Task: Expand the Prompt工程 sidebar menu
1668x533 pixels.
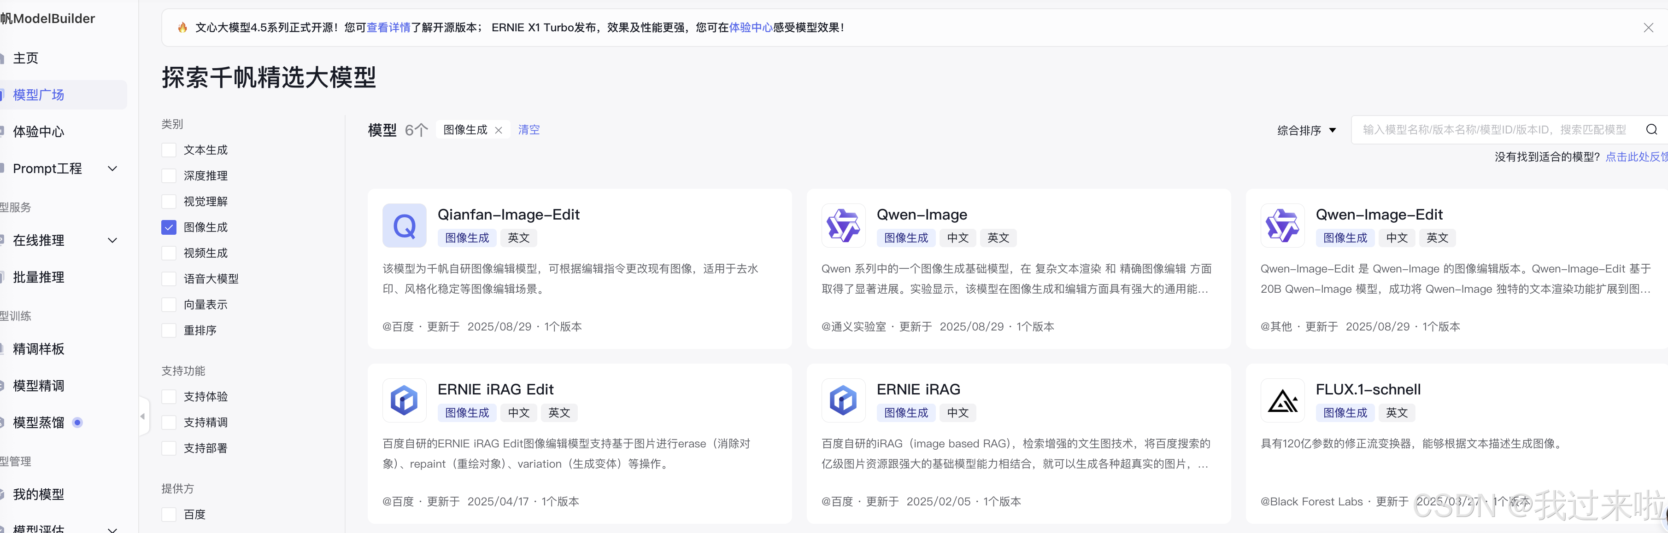Action: point(112,169)
